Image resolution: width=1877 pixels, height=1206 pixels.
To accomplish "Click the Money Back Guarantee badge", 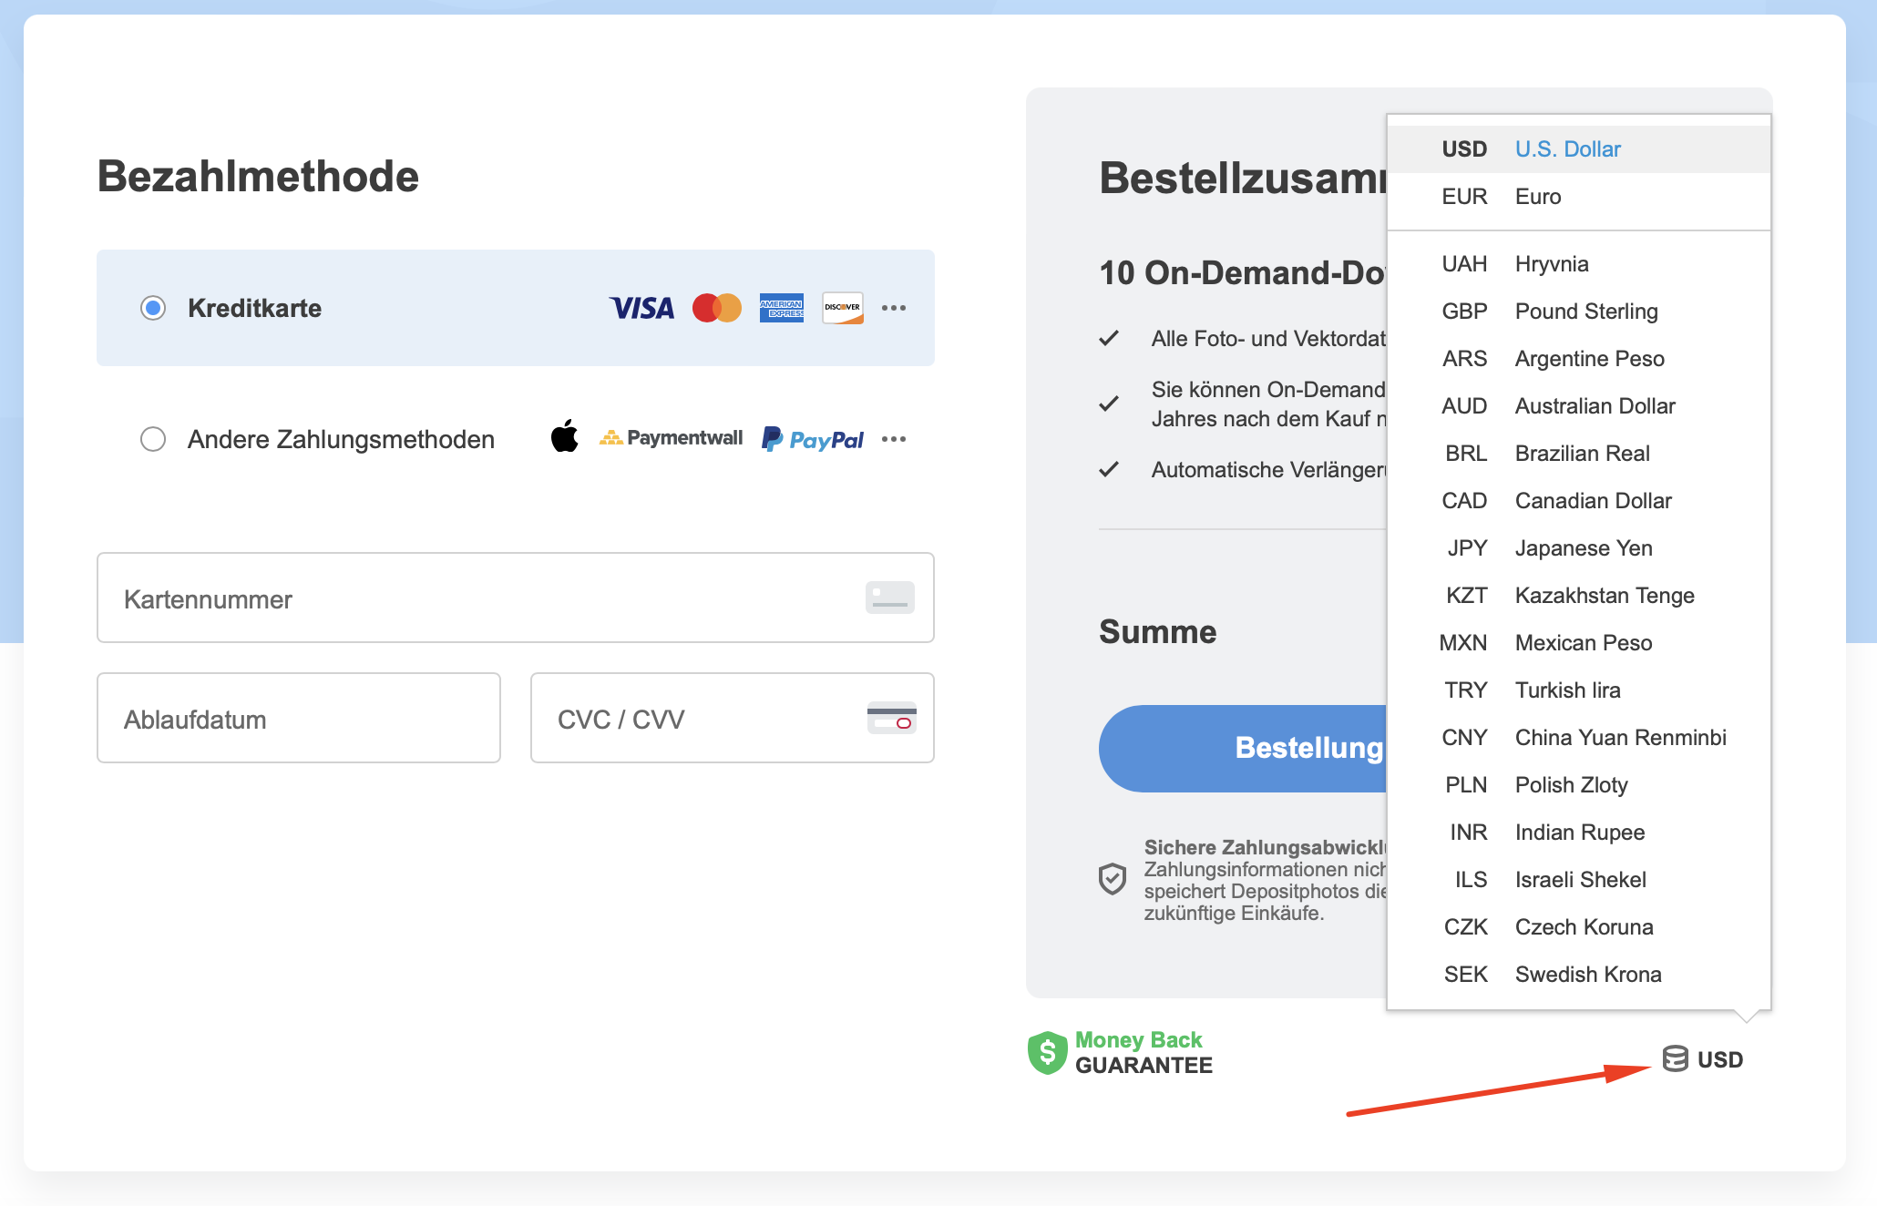I will [1120, 1053].
